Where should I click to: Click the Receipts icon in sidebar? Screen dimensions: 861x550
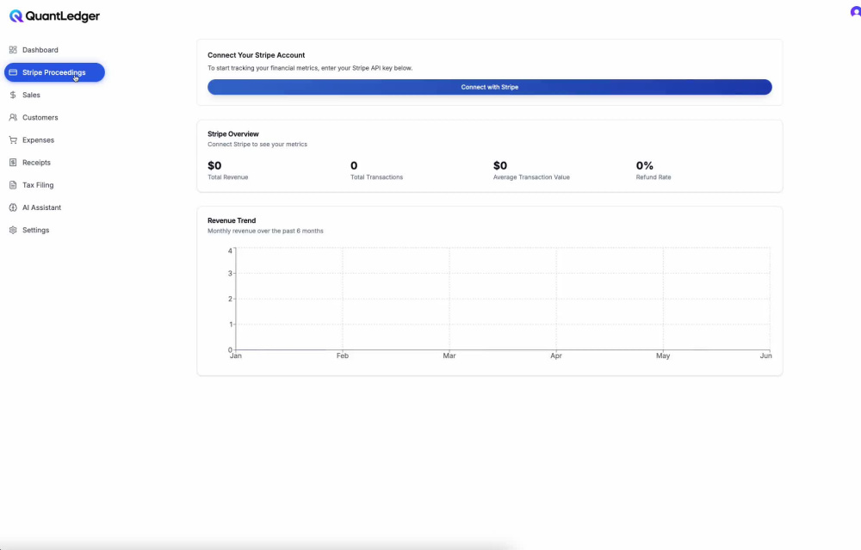[13, 163]
